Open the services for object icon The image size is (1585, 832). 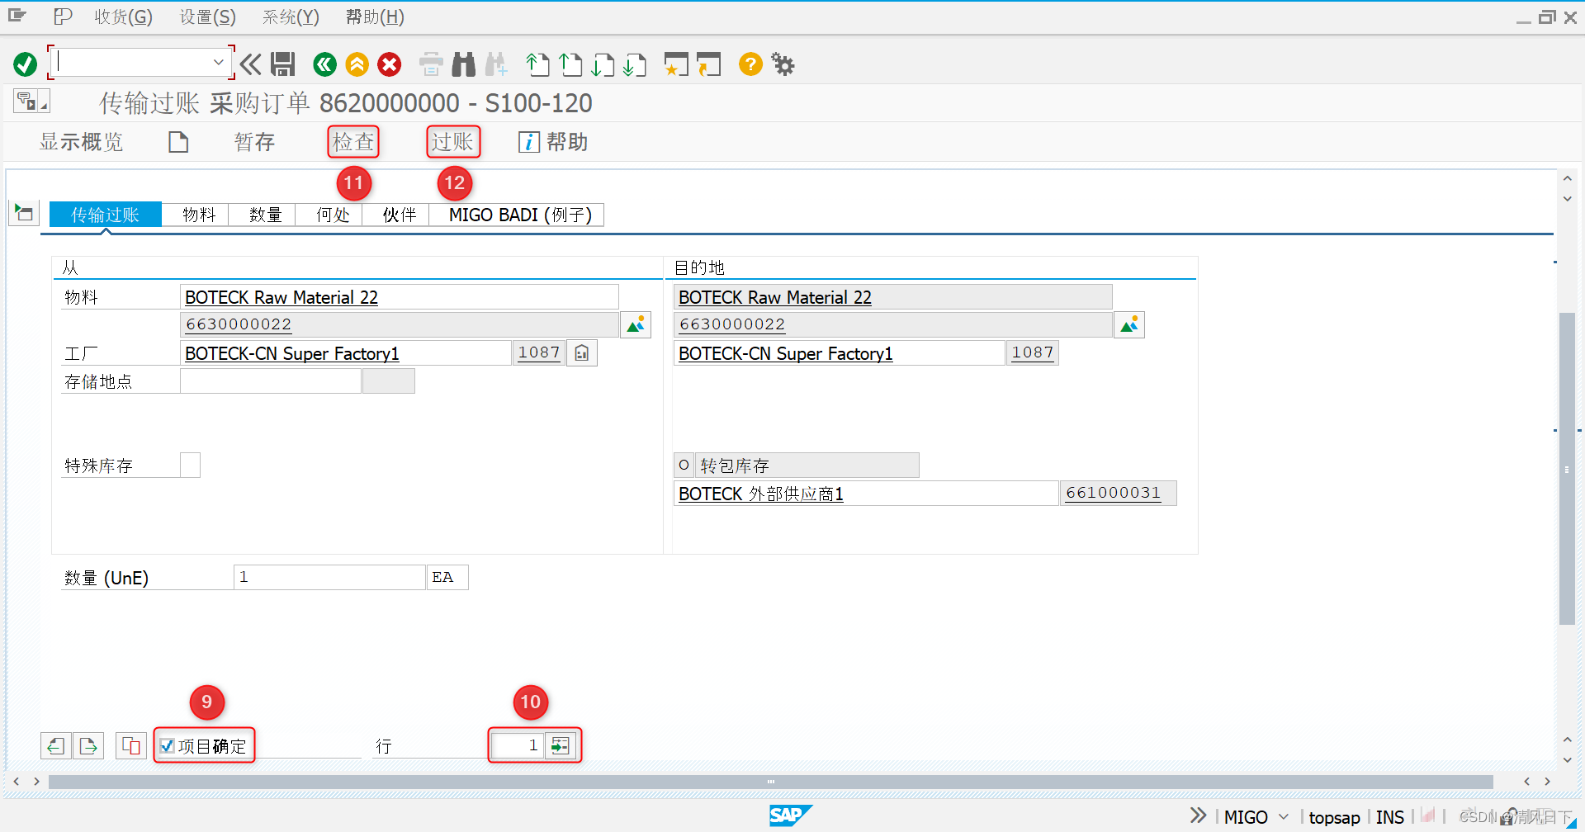click(31, 102)
